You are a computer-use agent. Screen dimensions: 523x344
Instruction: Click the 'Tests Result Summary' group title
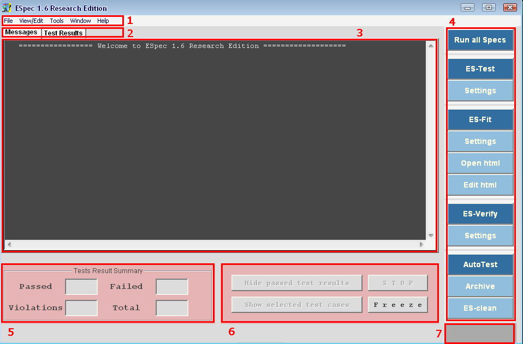(x=108, y=271)
